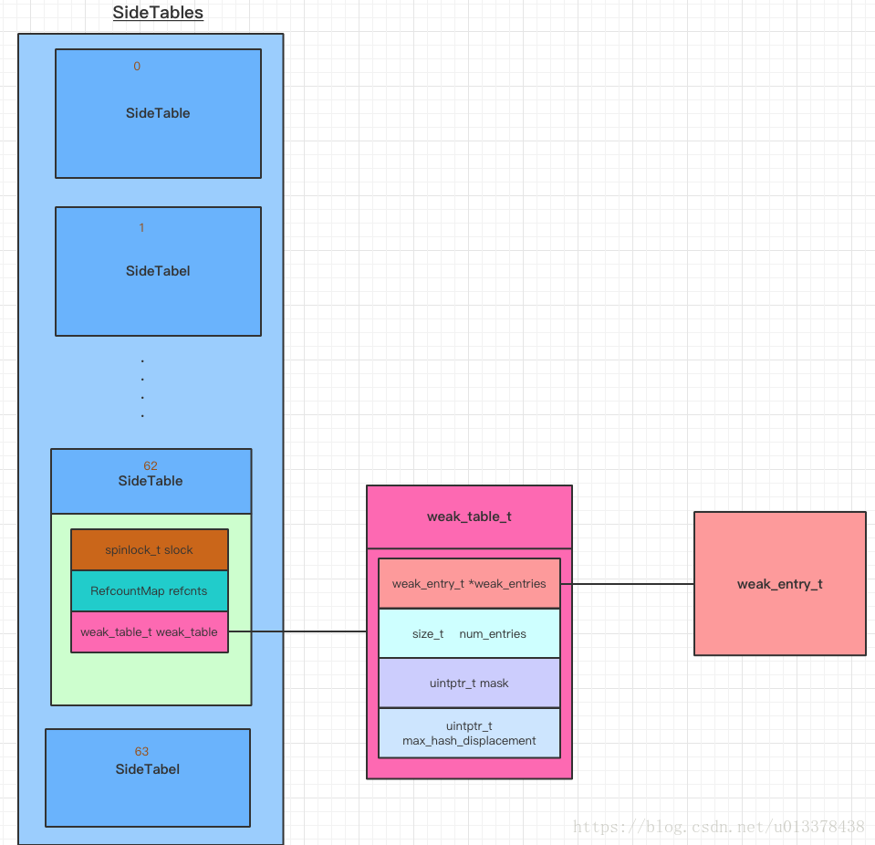Select the SideTable 62 header
Image resolution: width=875 pixels, height=845 pixels.
[x=151, y=481]
